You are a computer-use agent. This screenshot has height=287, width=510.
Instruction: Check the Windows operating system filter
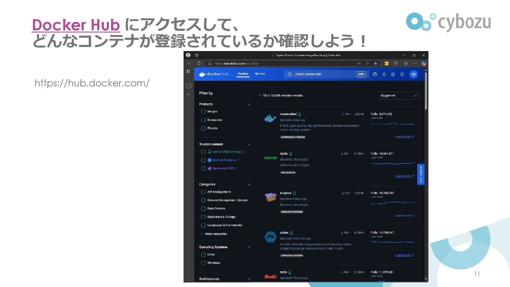(x=203, y=263)
